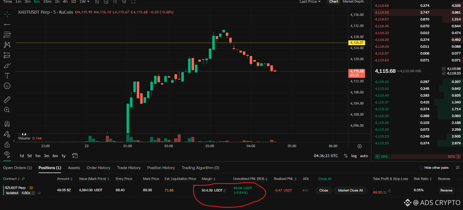Open Trade History tab
The width and height of the screenshot is (463, 210).
129,168
